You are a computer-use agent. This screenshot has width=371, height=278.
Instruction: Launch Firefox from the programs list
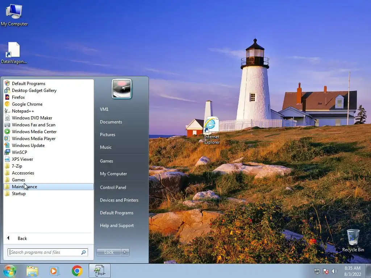pos(49,97)
